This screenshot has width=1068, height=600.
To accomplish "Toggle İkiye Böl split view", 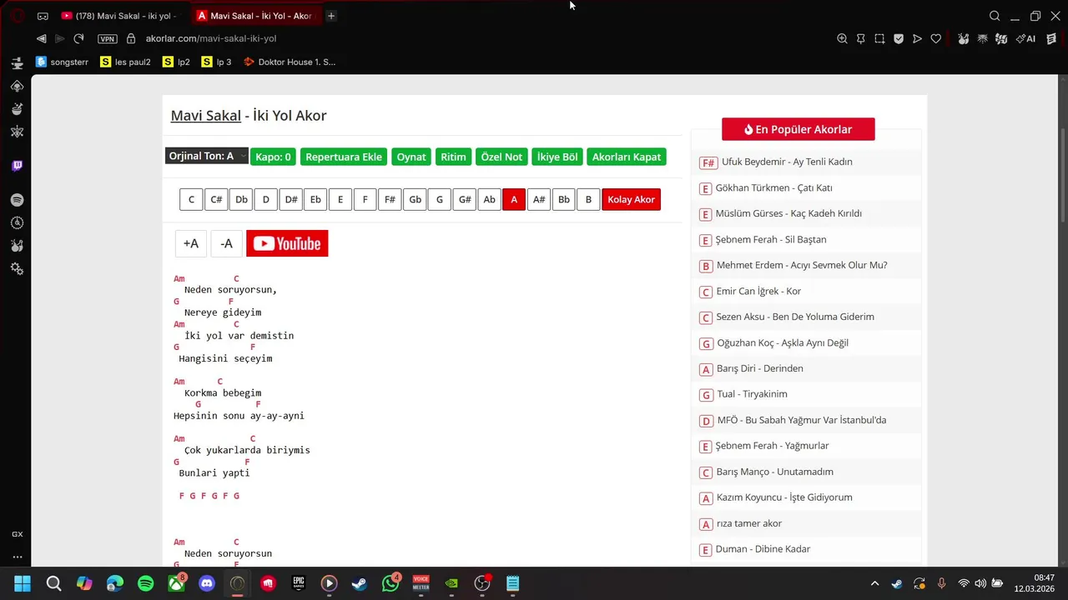I will pyautogui.click(x=557, y=157).
